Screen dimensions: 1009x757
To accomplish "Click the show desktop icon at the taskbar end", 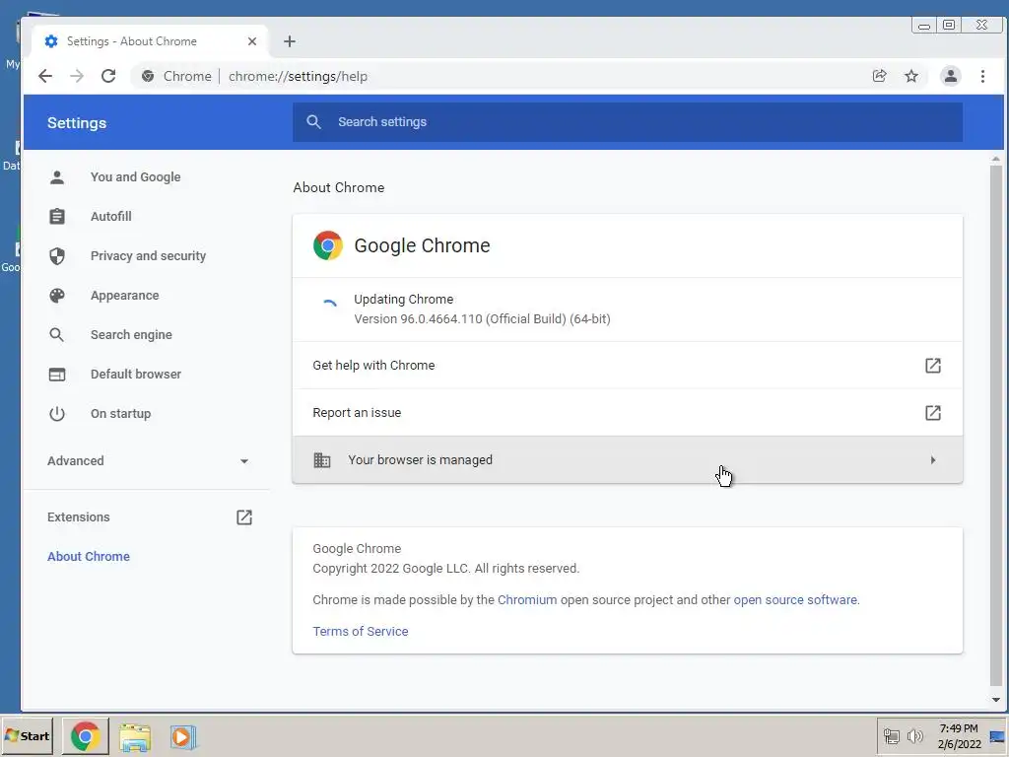I will point(998,736).
